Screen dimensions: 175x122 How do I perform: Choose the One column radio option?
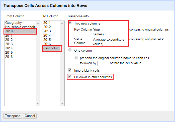pos(70,50)
